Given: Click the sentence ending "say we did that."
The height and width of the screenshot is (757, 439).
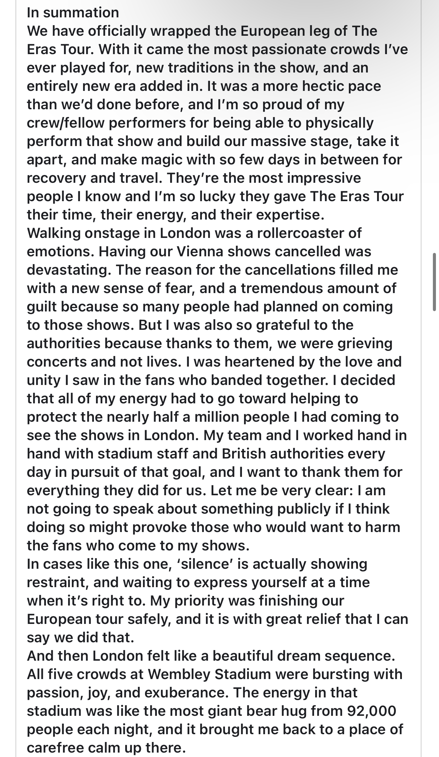Looking at the screenshot, I should 81,638.
